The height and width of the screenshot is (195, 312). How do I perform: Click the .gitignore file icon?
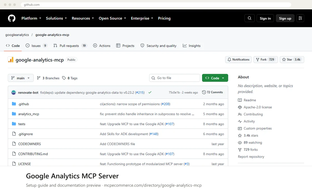[x=14, y=134]
